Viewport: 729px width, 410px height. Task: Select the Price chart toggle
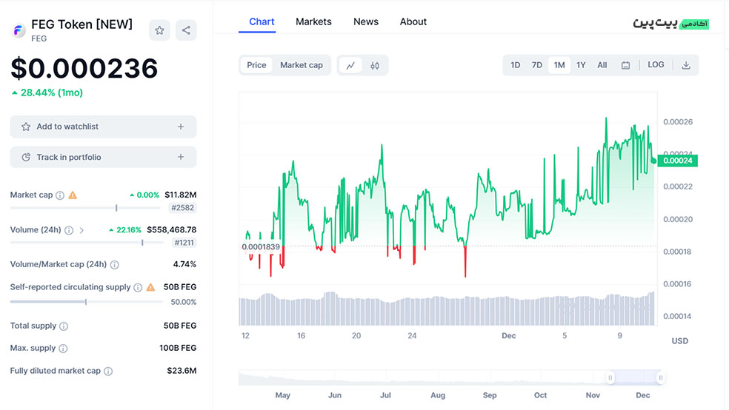(256, 65)
